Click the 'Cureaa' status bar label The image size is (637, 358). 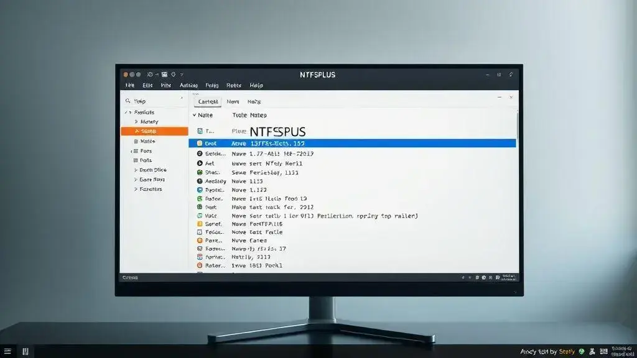point(130,278)
